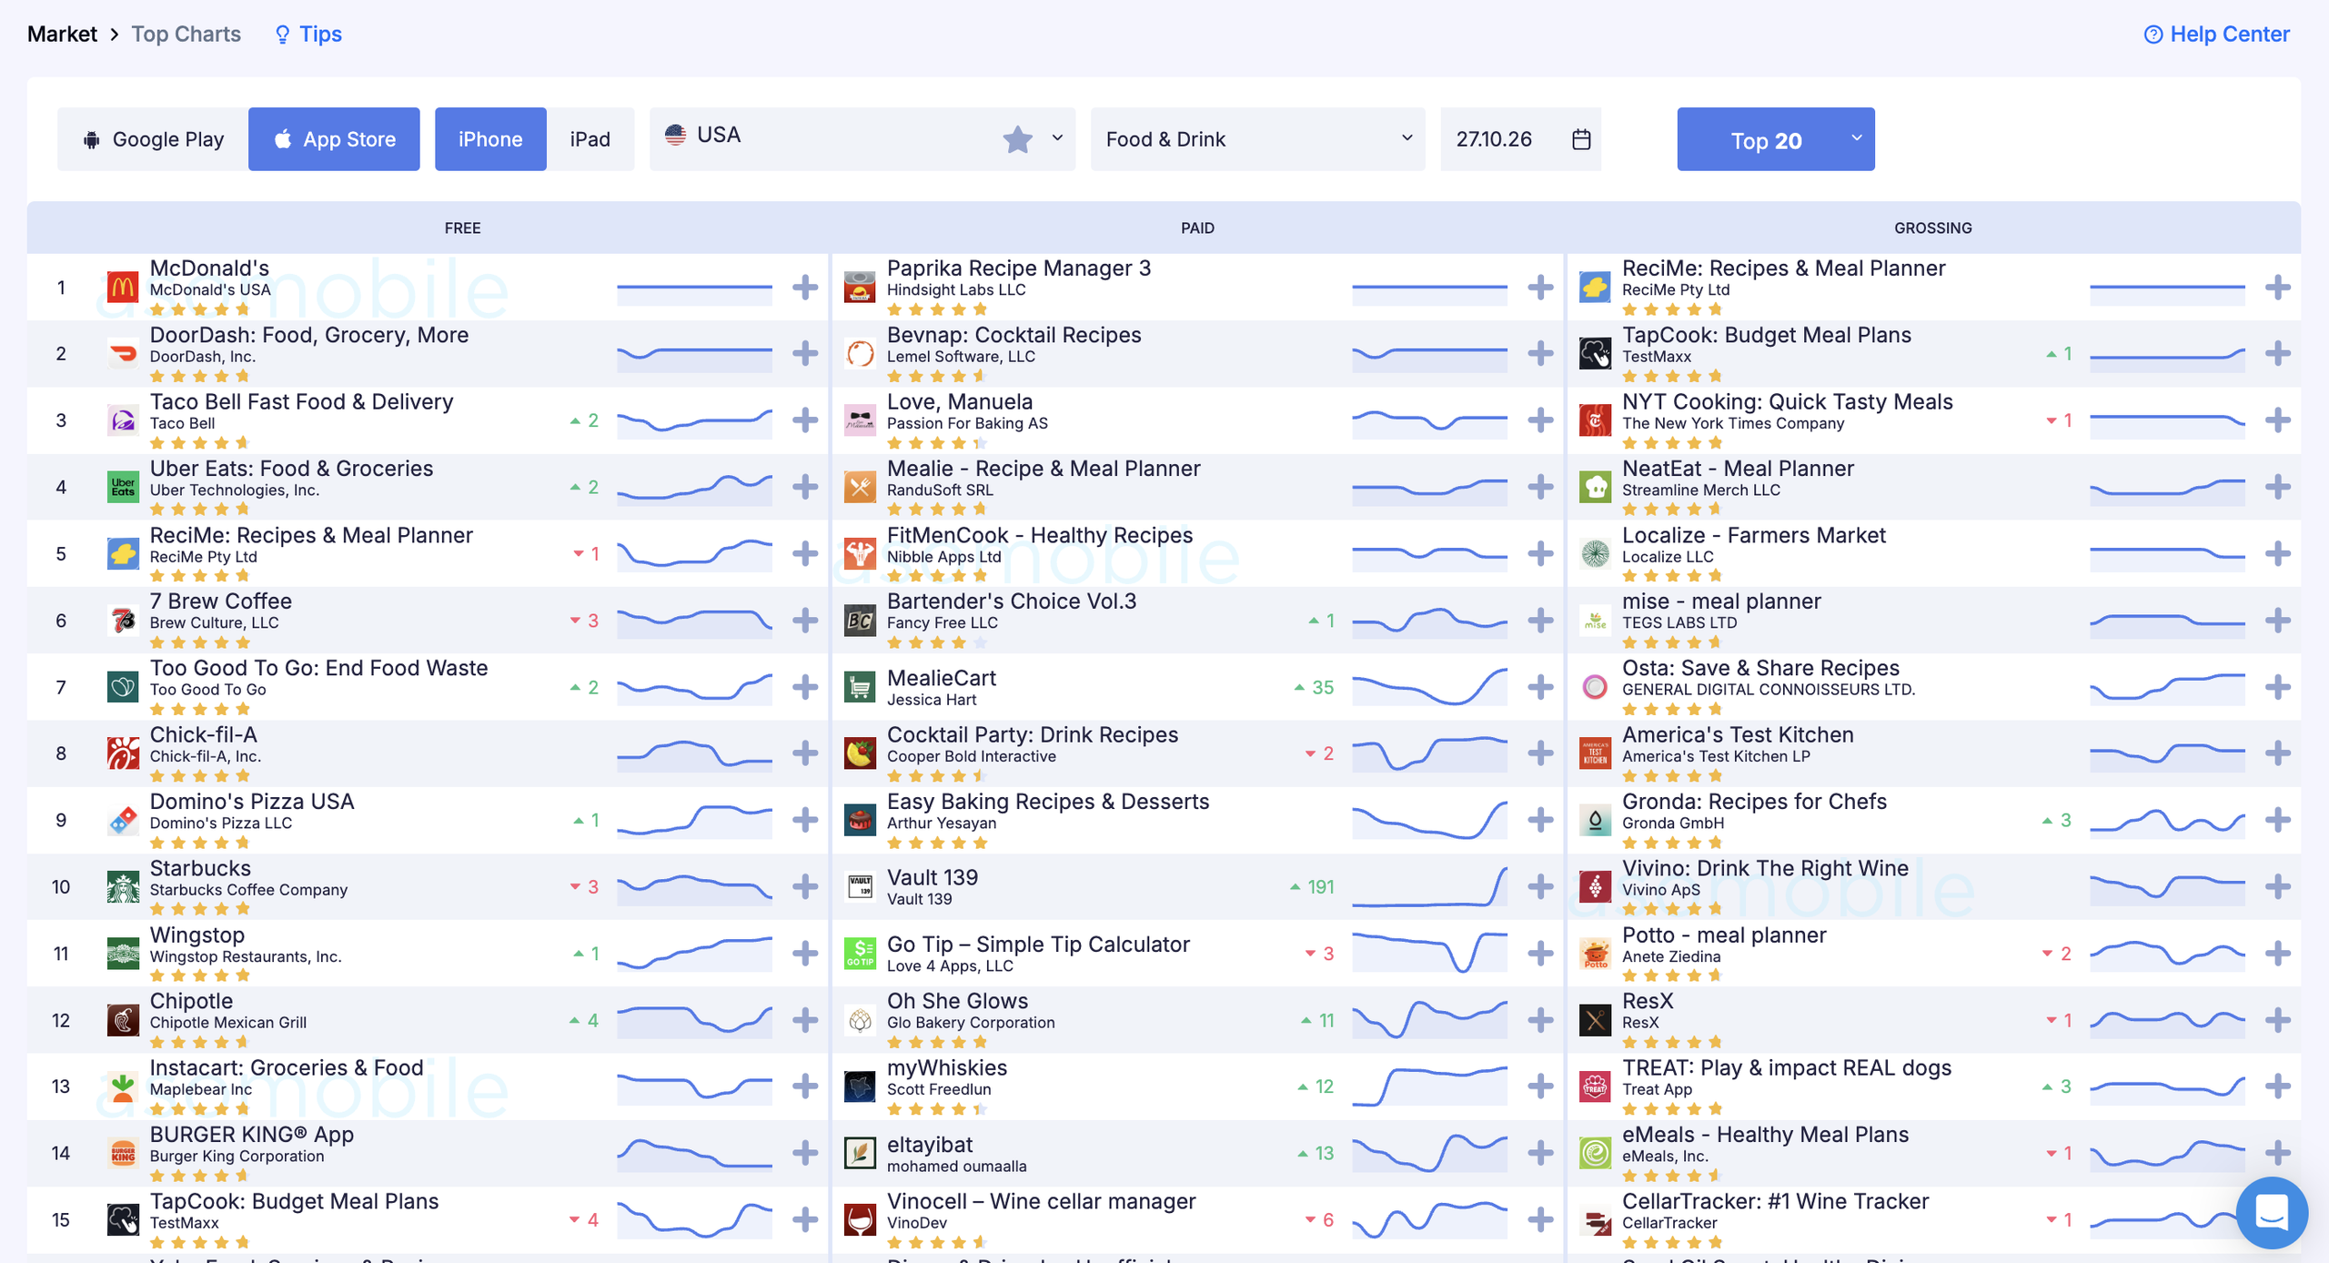Open the chat support bubble
The width and height of the screenshot is (2329, 1263).
coord(2272,1212)
